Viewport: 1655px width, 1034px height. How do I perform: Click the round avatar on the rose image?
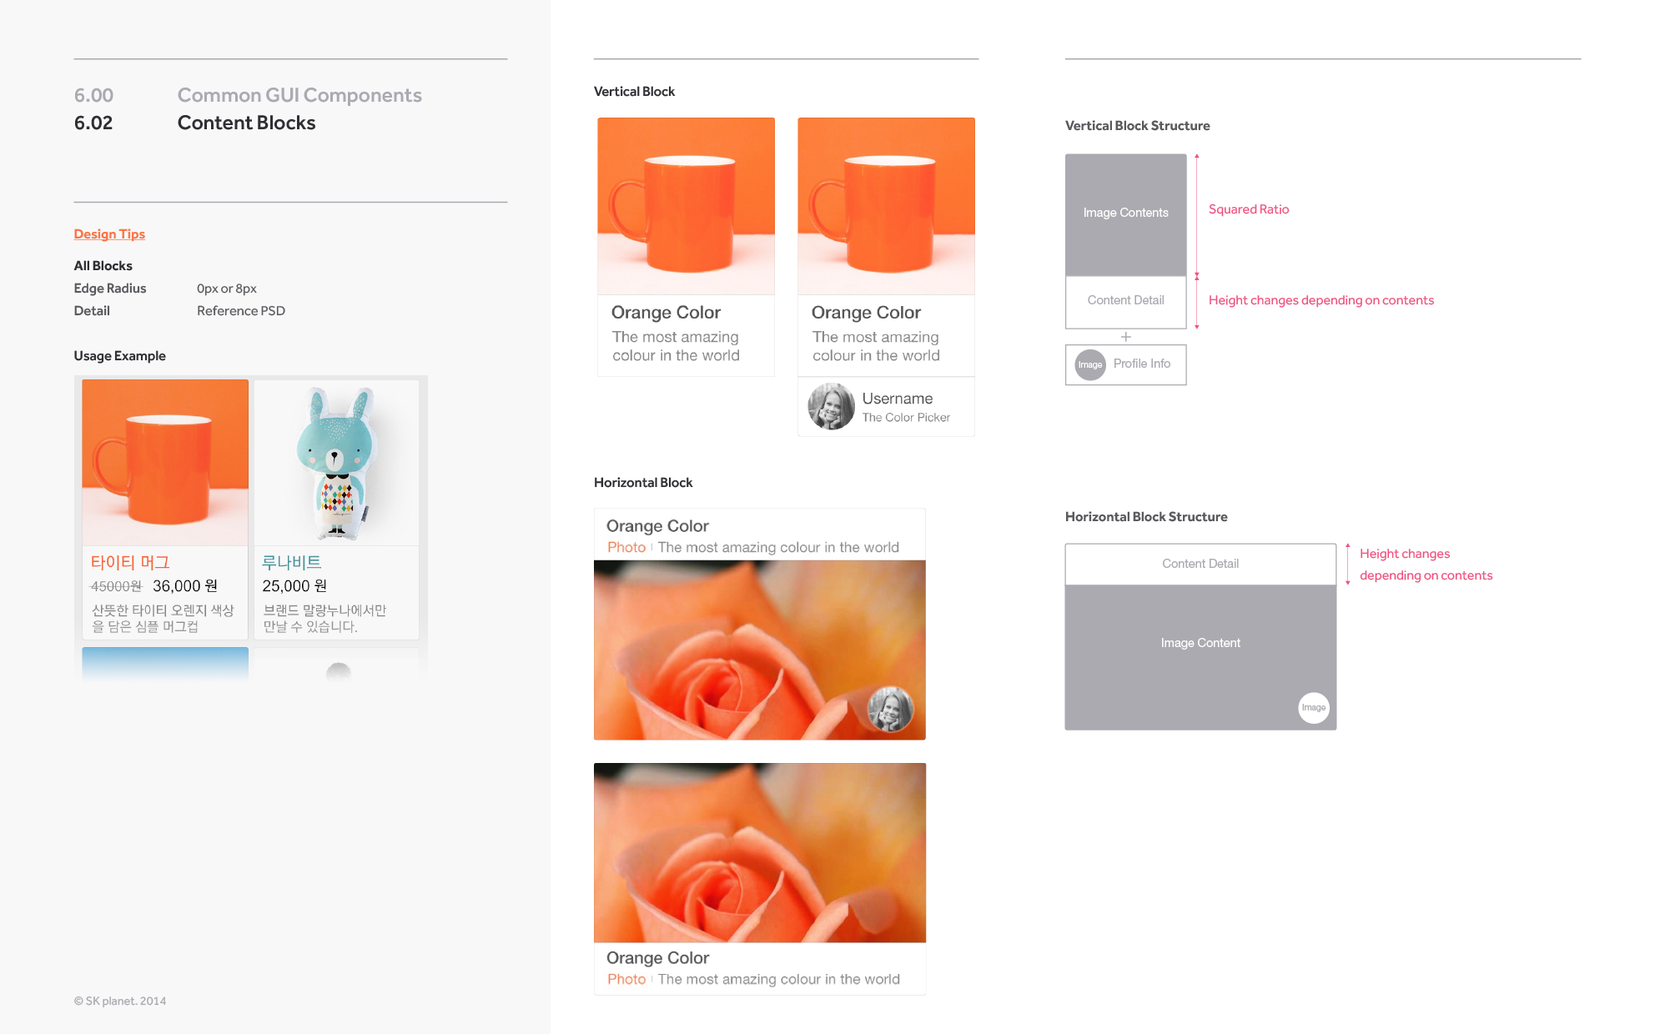(890, 710)
